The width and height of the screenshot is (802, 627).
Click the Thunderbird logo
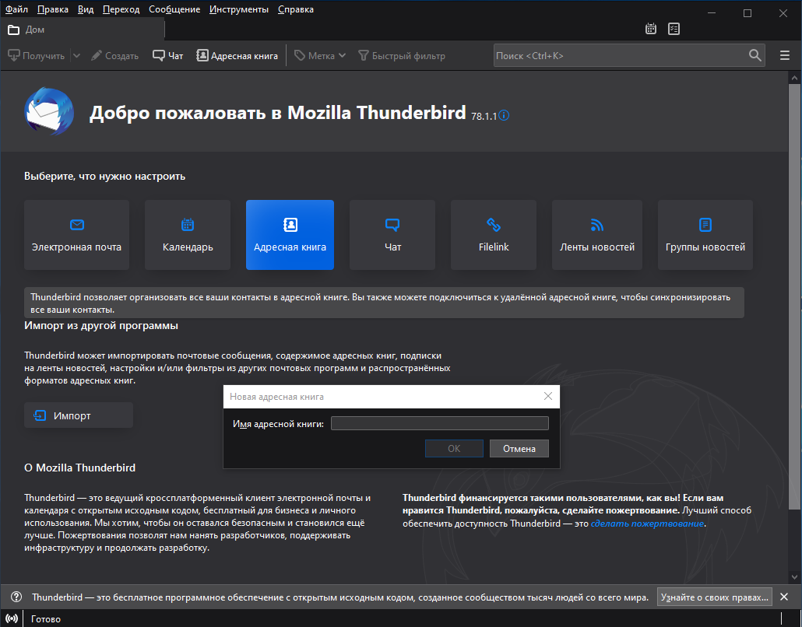tap(49, 112)
